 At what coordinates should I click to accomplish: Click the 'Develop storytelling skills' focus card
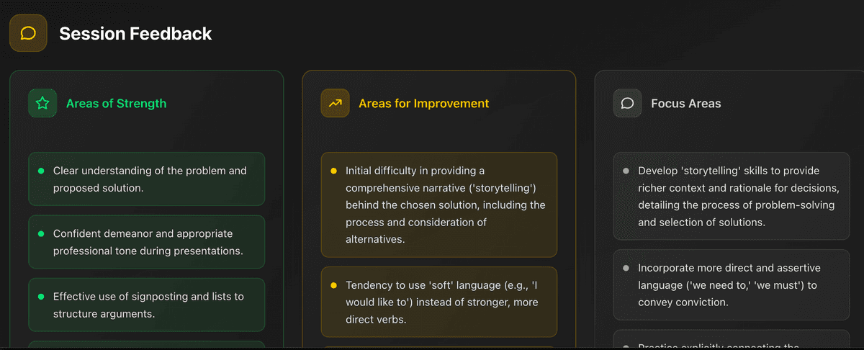pos(732,196)
